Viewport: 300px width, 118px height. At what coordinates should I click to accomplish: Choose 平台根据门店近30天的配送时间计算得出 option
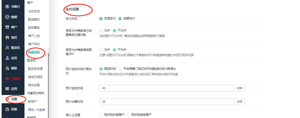120,69
